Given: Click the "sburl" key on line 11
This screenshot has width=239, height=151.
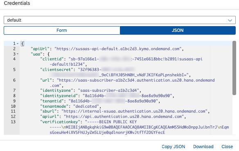Looking at the screenshot, I should pos(48,111).
